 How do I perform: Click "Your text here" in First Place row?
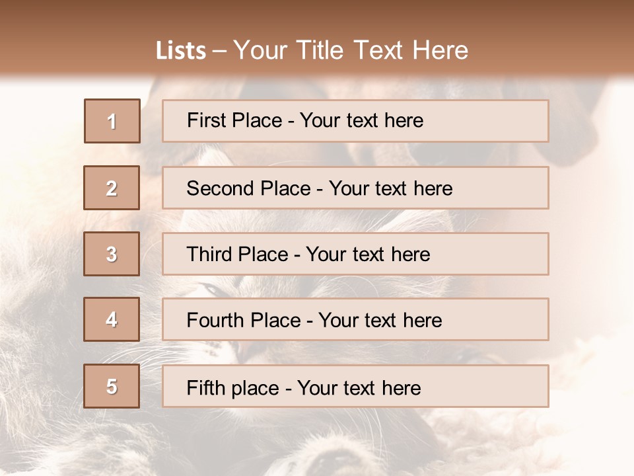click(361, 120)
